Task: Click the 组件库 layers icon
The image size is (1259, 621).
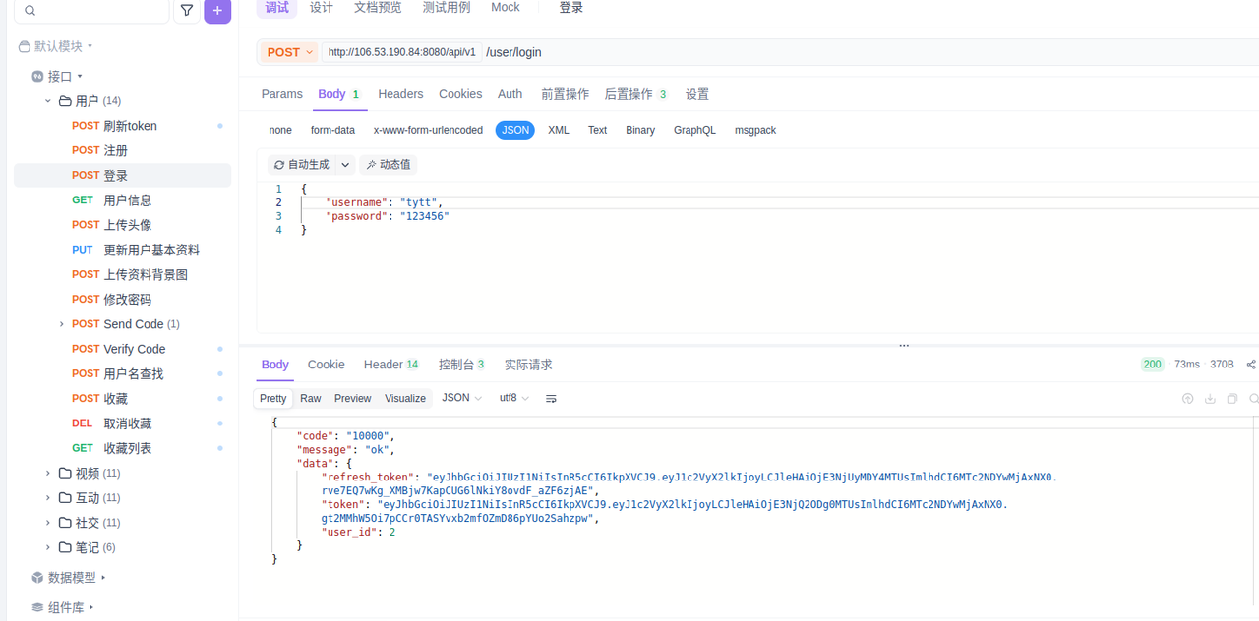Action: pos(37,608)
